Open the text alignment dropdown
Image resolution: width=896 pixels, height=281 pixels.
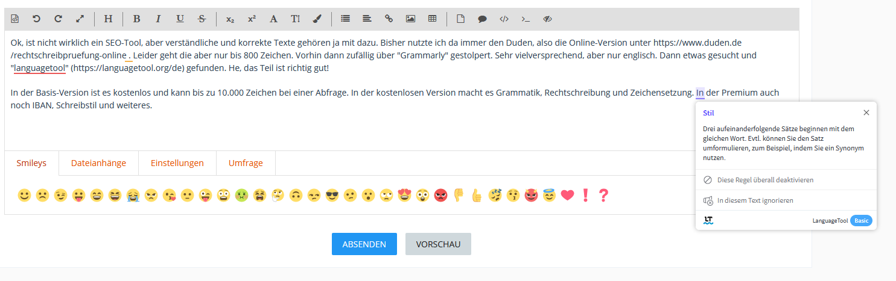click(367, 19)
